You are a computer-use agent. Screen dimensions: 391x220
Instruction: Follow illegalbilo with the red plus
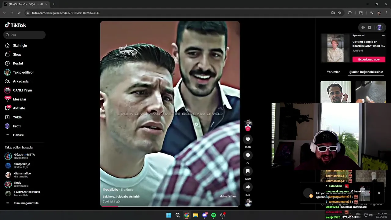click(248, 129)
